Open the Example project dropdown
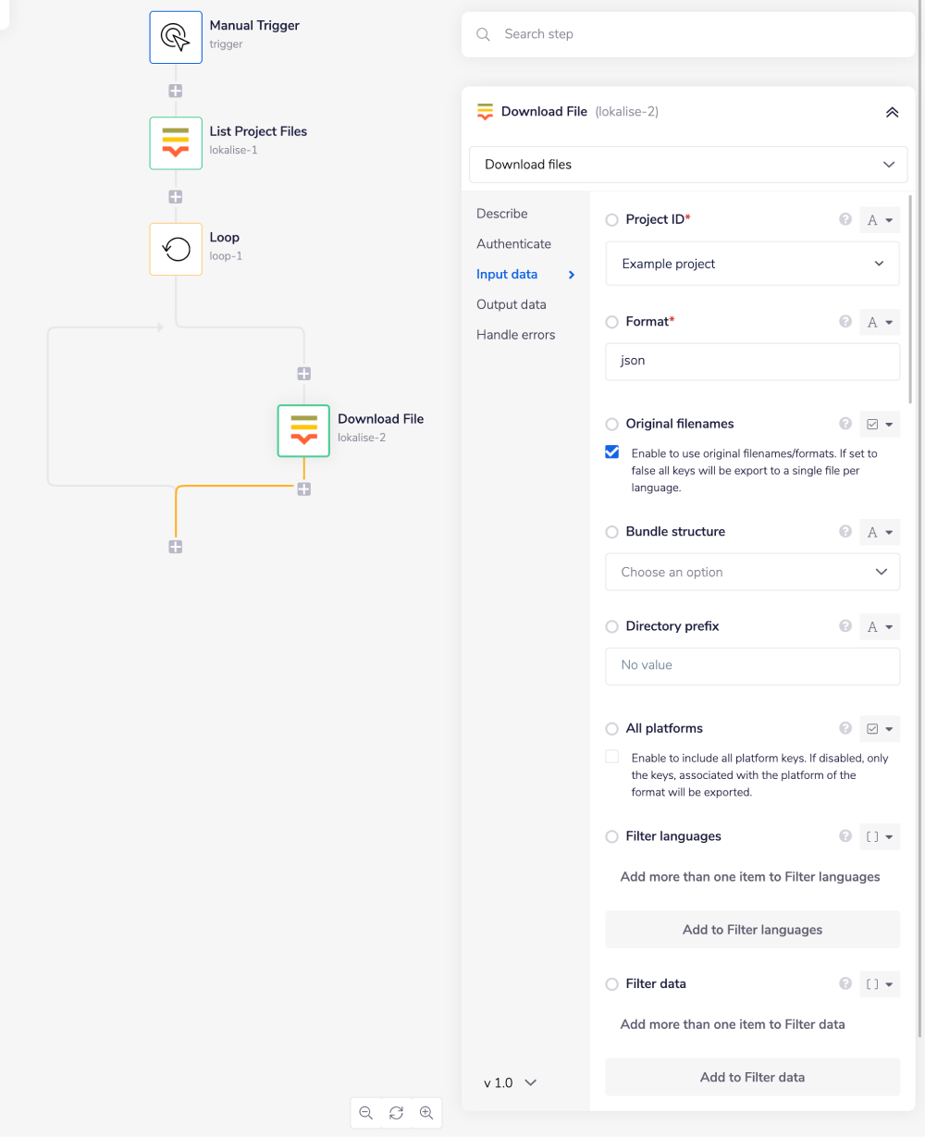Viewport: 925px width, 1137px height. [x=752, y=264]
